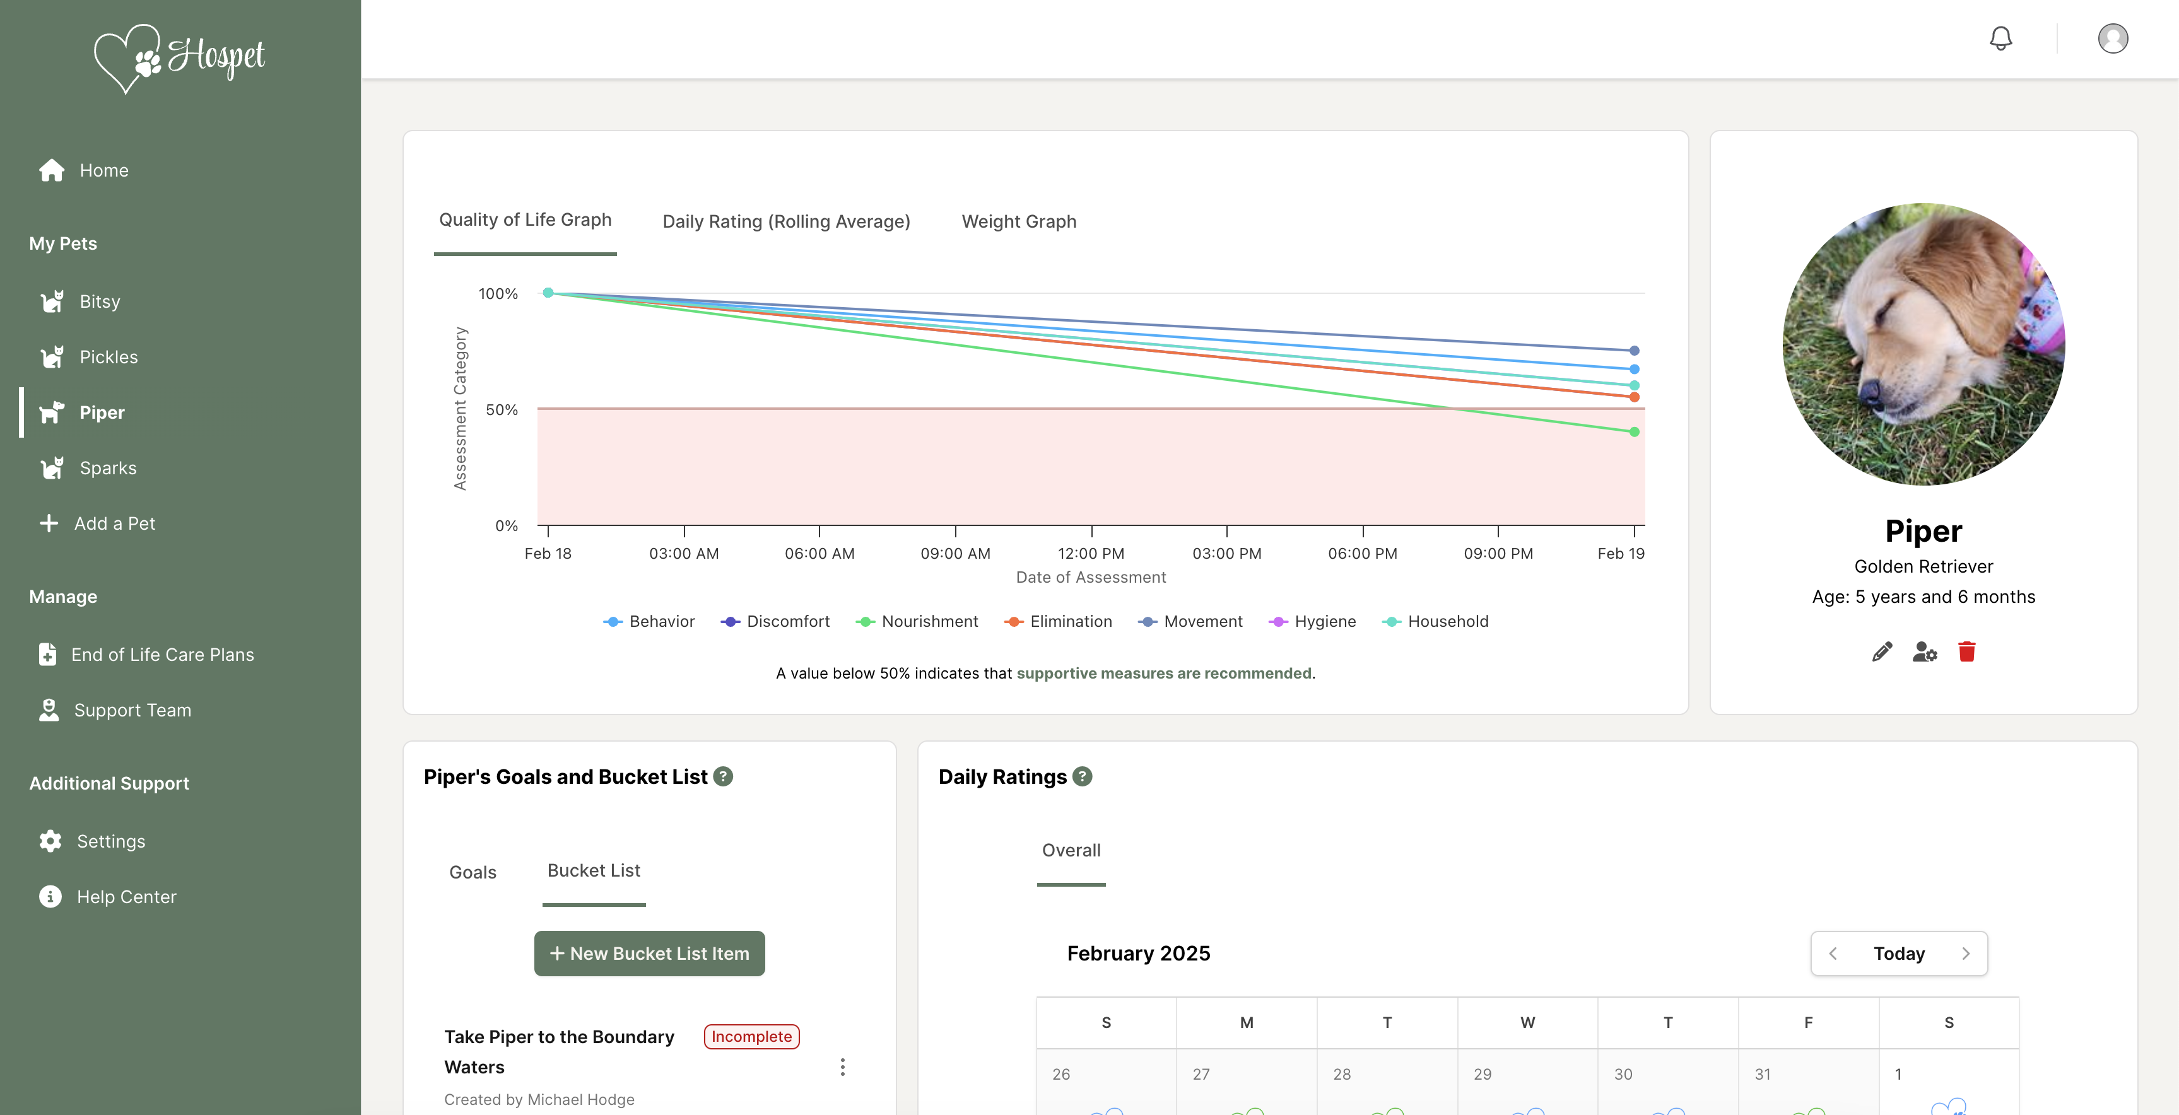2179x1115 pixels.
Task: Click the Bitsy pet icon in sidebar
Action: point(52,300)
